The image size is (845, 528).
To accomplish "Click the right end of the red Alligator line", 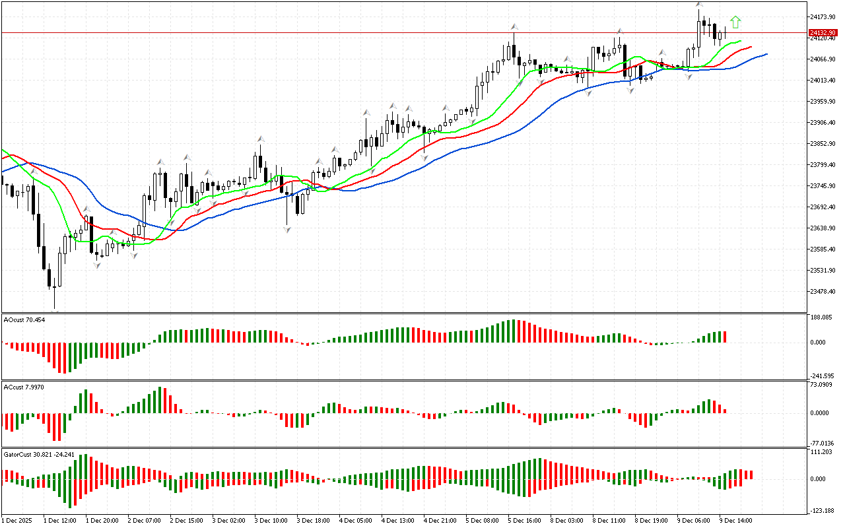I will pyautogui.click(x=751, y=47).
